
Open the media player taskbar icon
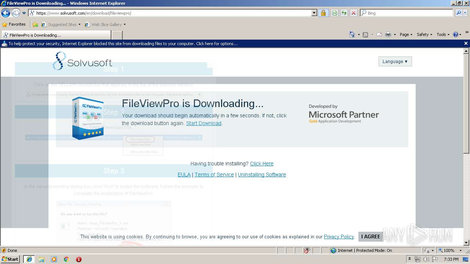coord(54,259)
